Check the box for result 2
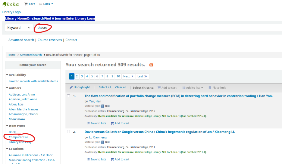 [68, 132]
